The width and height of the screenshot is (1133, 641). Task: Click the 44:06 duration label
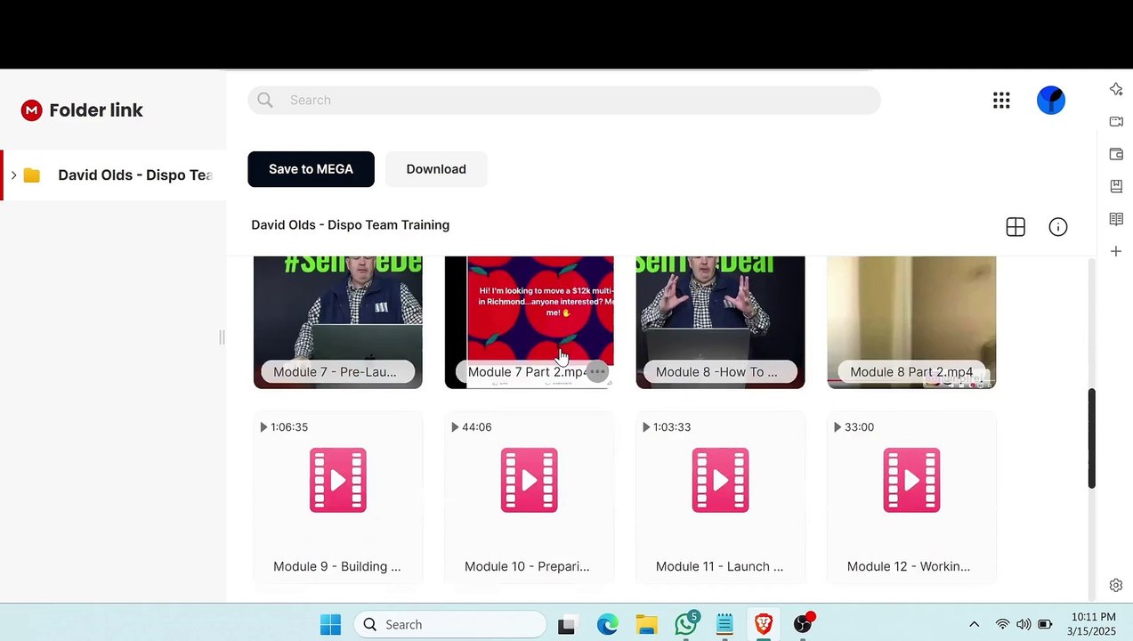tap(477, 427)
